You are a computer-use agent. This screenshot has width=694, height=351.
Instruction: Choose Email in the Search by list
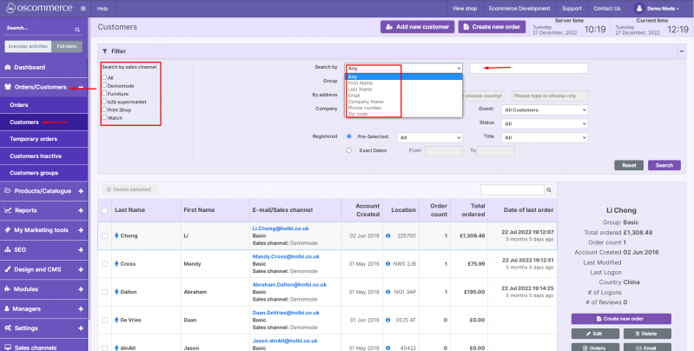[x=355, y=95]
